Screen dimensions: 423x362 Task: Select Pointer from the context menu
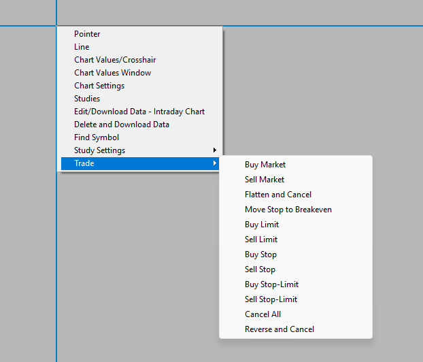[87, 34]
